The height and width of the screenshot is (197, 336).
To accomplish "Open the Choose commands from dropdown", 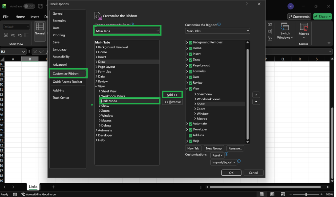I will 127,31.
